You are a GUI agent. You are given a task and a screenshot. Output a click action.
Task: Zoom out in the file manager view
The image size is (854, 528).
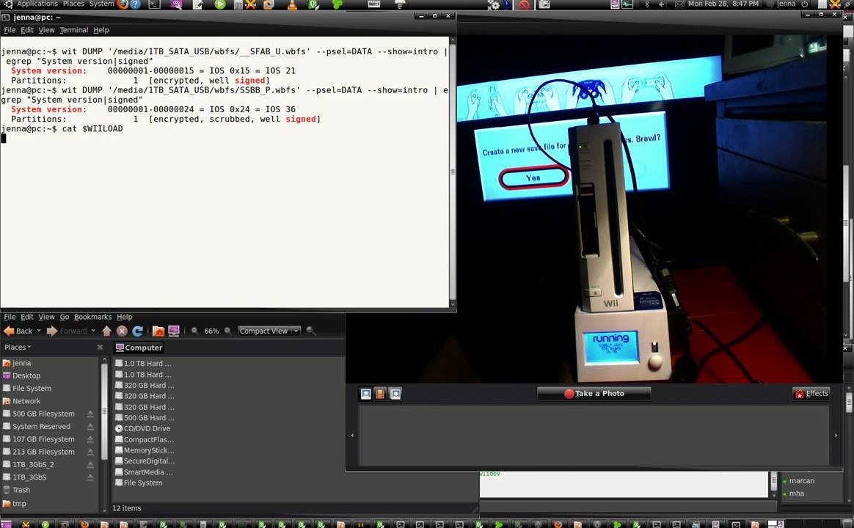pyautogui.click(x=194, y=331)
